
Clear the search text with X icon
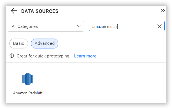coord(159,26)
